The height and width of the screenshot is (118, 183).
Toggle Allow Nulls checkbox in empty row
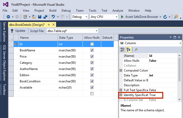92,94
